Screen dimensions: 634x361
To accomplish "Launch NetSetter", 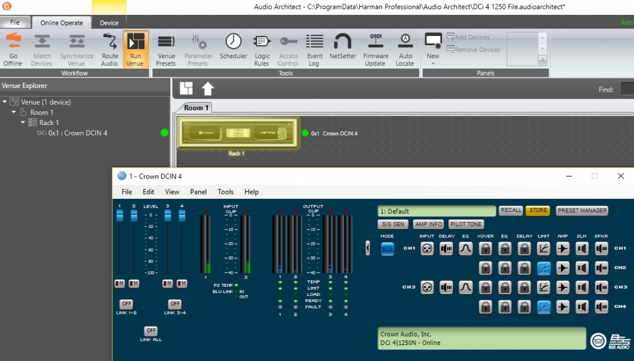I will (342, 46).
